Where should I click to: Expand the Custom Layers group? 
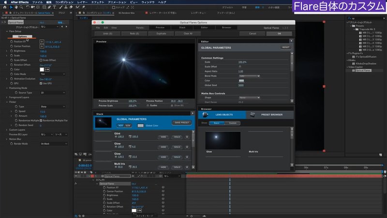7,130
